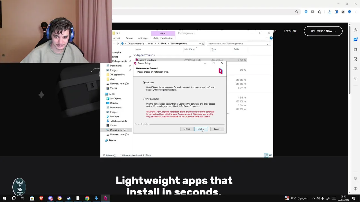
Task: Click Users in the address breadcrumb
Action: pyautogui.click(x=151, y=43)
